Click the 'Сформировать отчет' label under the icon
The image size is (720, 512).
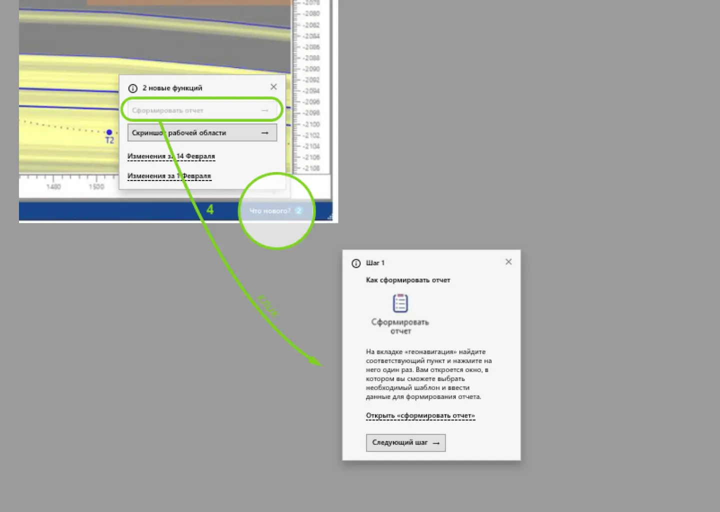point(400,326)
